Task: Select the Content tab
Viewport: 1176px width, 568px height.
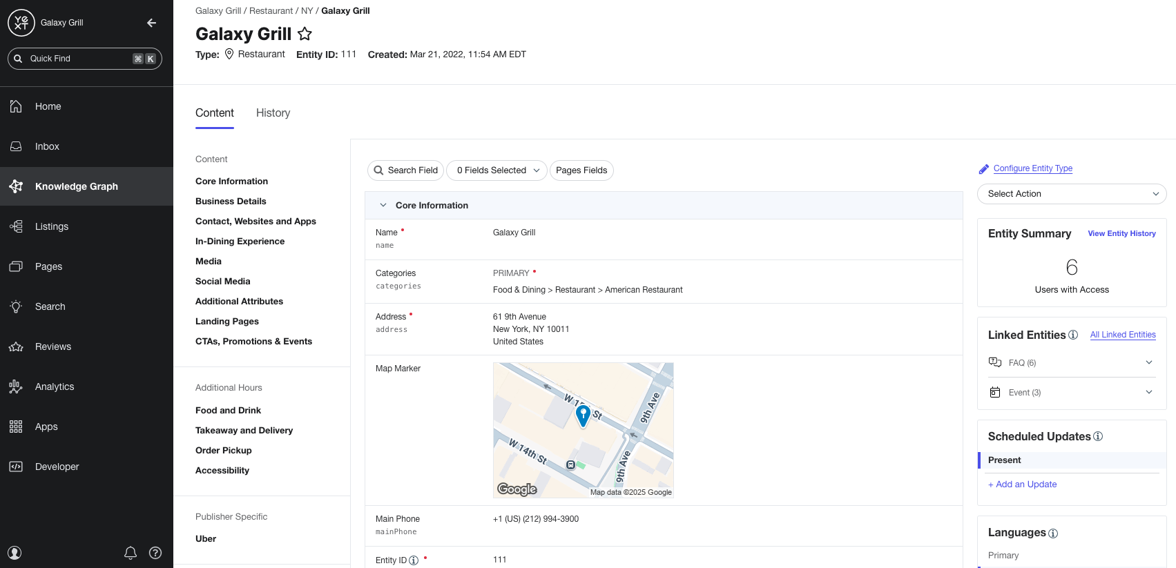Action: pos(215,113)
